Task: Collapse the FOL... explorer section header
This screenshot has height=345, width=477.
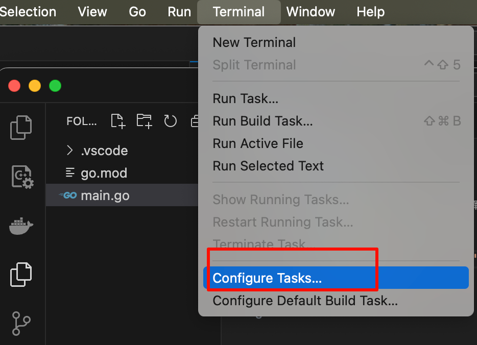Action: coord(82,121)
